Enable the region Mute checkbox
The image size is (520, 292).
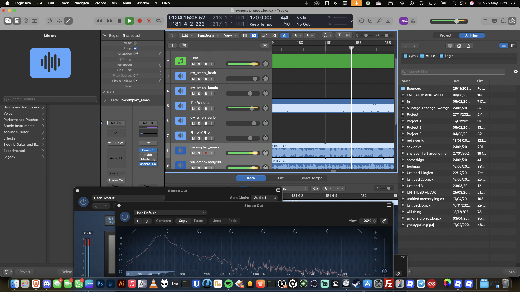point(135,43)
